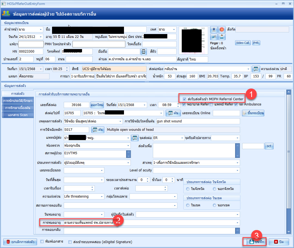Enable the พิมพ์เอกสาร checkbox

click(42, 241)
